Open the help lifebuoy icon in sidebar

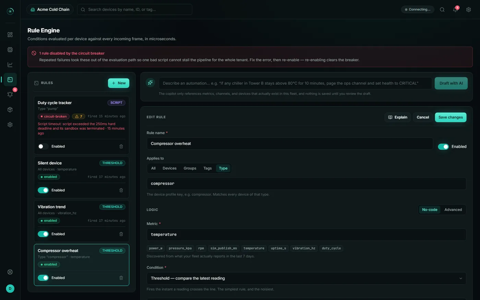(10, 272)
